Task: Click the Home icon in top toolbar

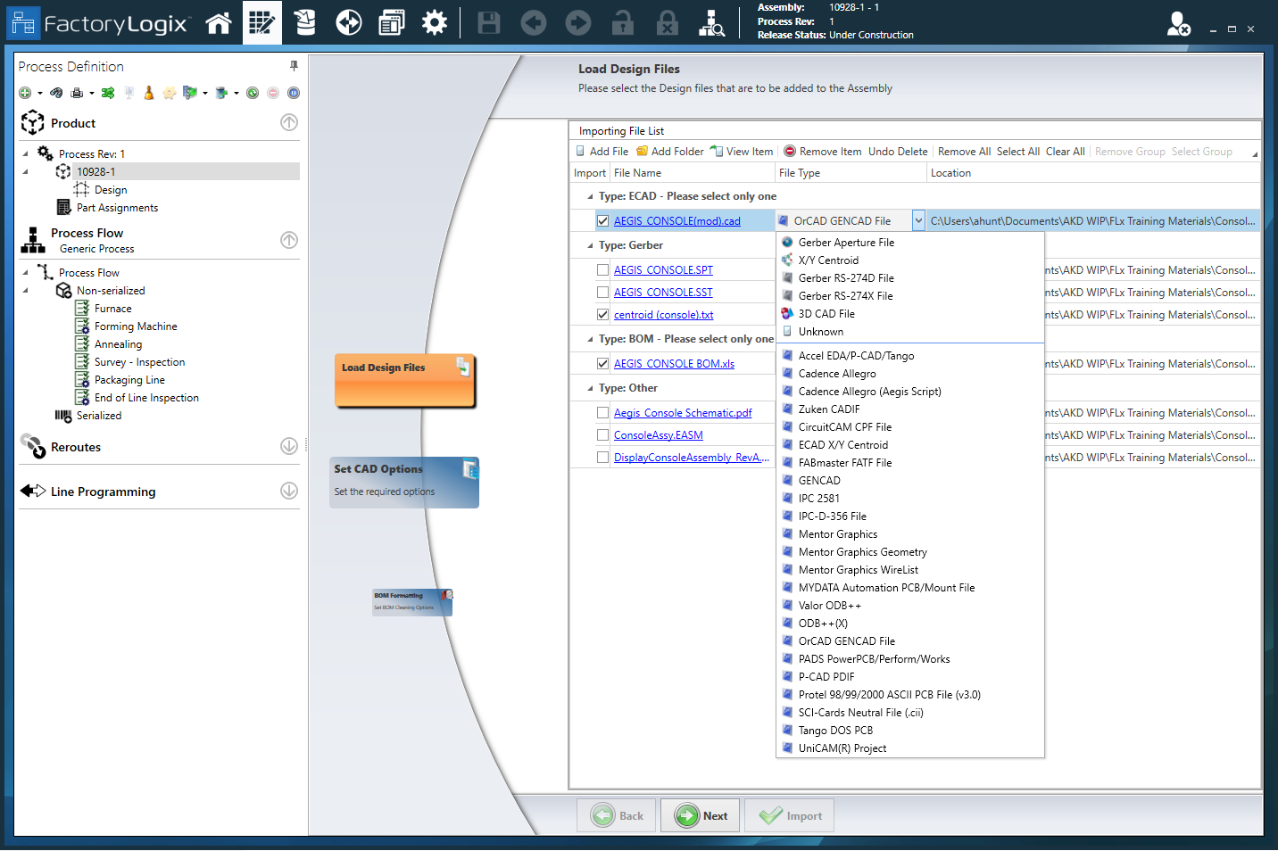Action: tap(219, 23)
